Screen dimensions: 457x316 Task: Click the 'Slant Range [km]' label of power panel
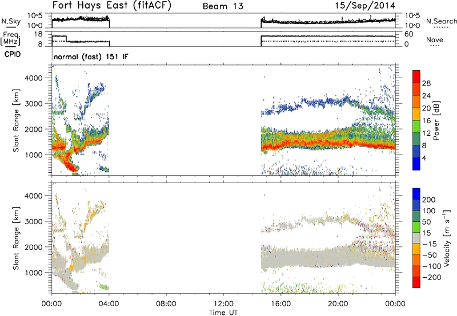[16, 120]
